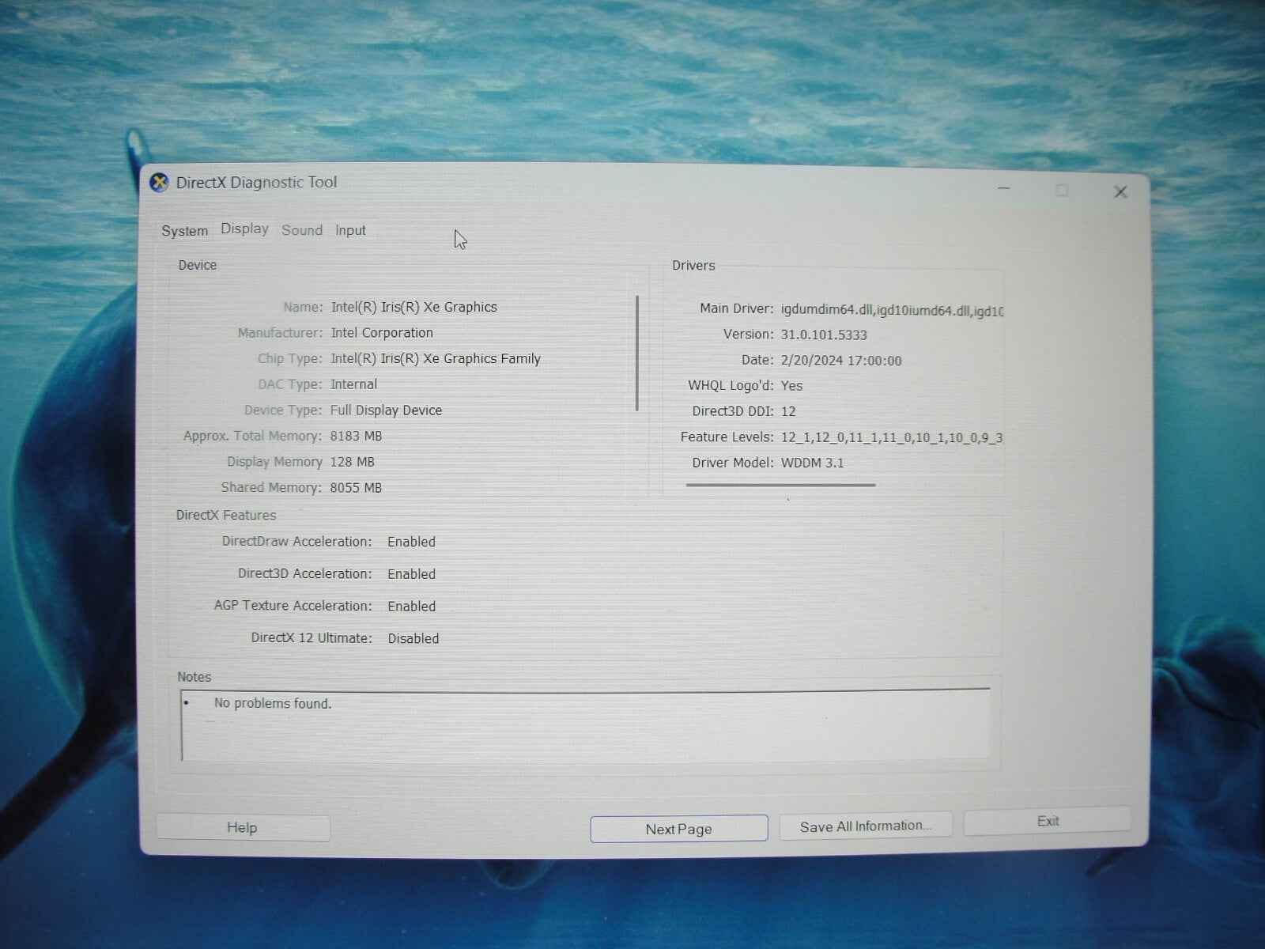The height and width of the screenshot is (949, 1265).
Task: Select the No problems found note
Action: (273, 703)
